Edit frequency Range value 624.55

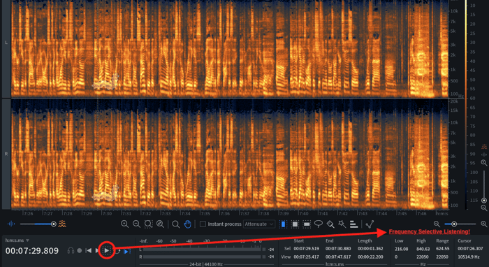pyautogui.click(x=442, y=249)
